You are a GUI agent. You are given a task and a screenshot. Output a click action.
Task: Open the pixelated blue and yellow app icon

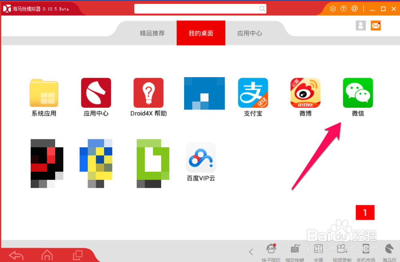point(96,163)
